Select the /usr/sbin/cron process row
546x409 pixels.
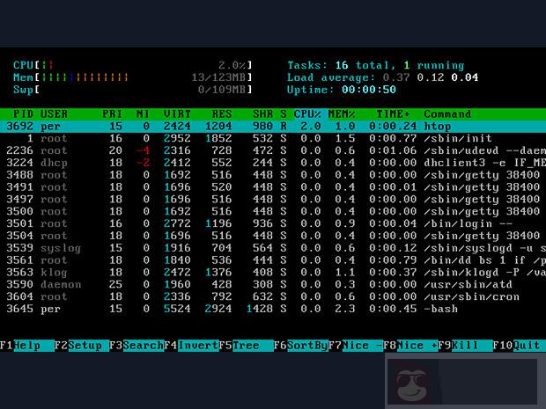pos(273,296)
